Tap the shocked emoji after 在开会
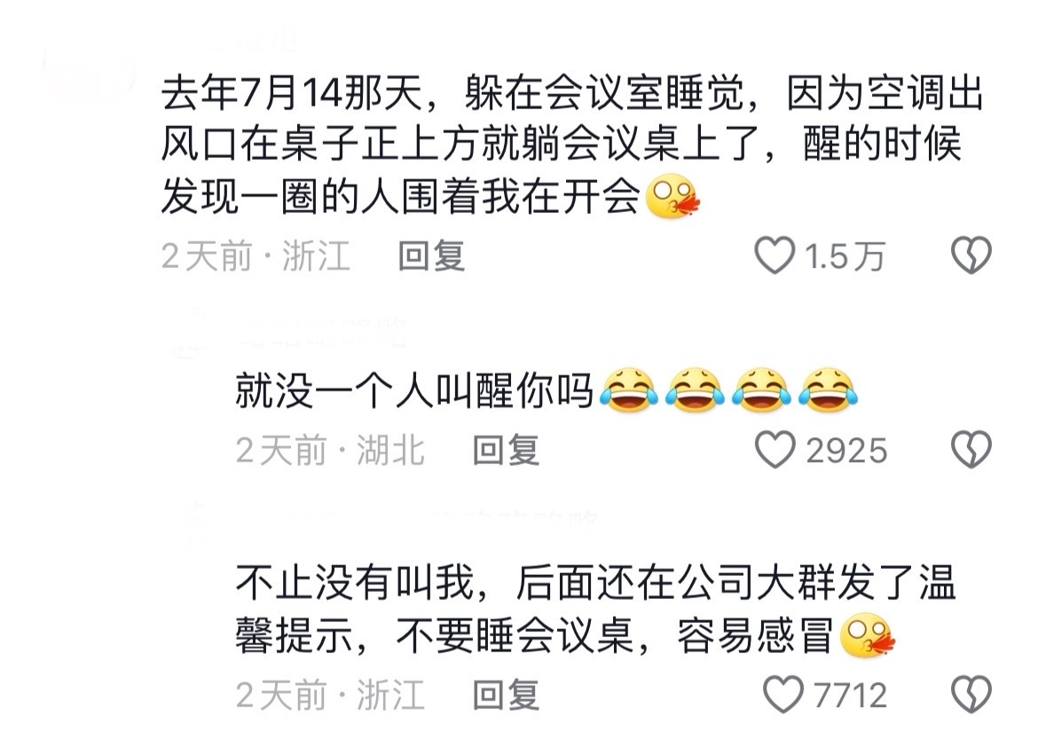The height and width of the screenshot is (740, 1038). click(x=672, y=197)
